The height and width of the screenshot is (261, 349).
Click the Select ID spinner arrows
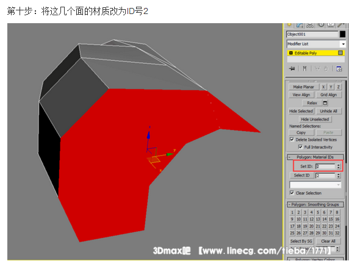pos(339,176)
